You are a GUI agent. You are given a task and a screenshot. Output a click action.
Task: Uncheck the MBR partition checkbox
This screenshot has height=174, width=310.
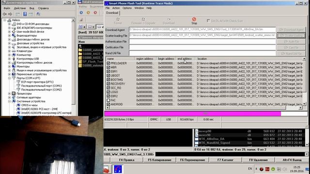[x=108, y=67]
